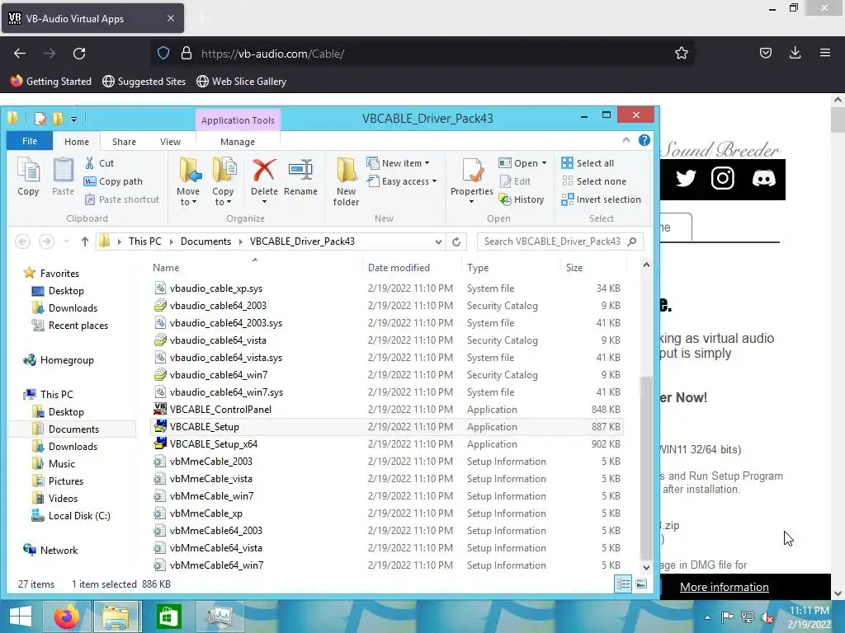This screenshot has height=633, width=845.
Task: Open Web Slice Gallery bookmark
Action: [241, 82]
